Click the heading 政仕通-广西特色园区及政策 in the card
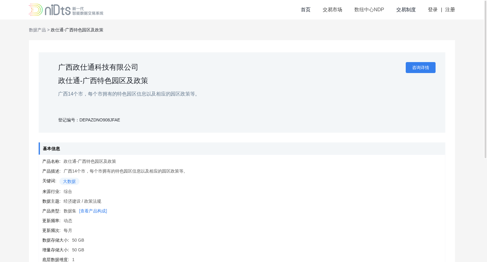Viewport: 487px width, 262px height. (103, 81)
